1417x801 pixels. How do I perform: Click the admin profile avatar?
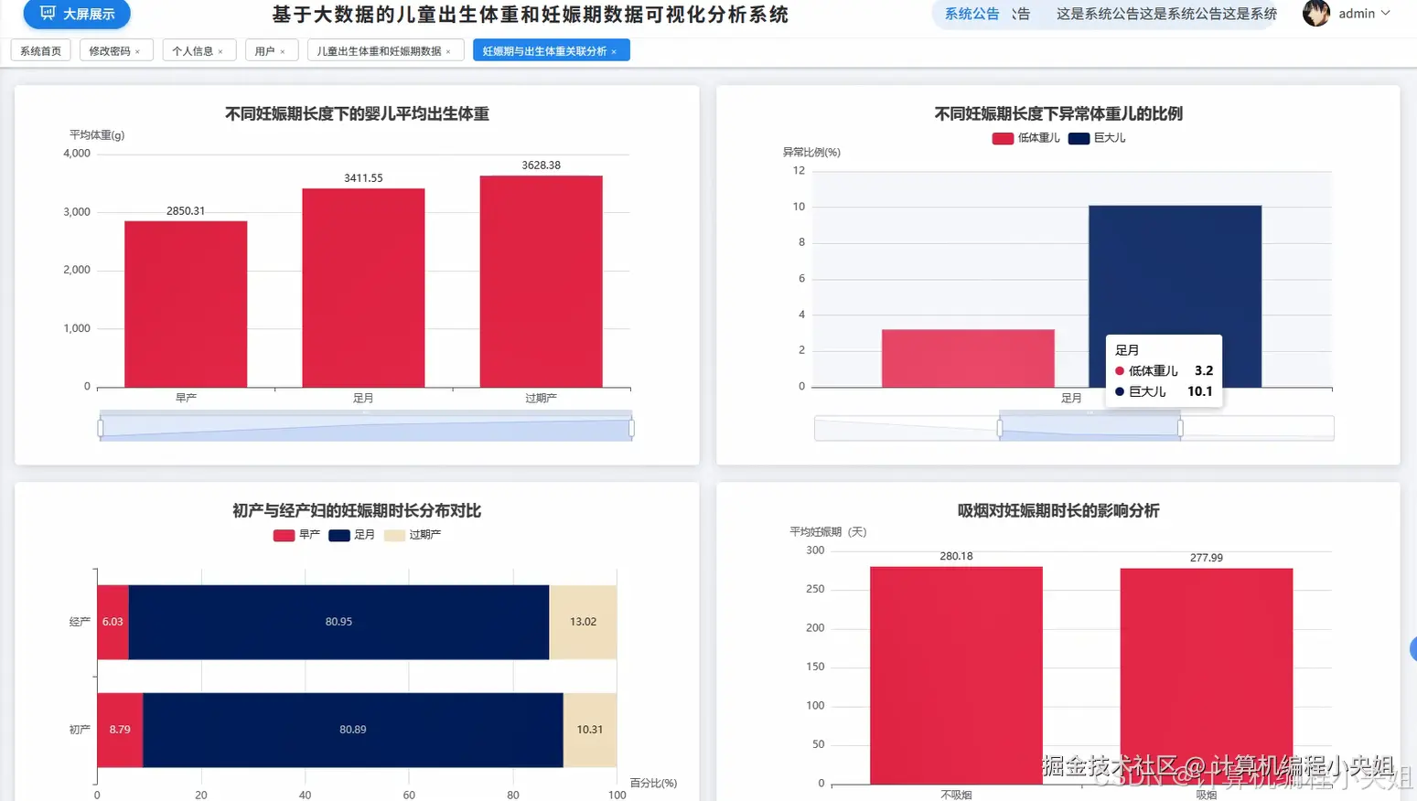(x=1315, y=13)
